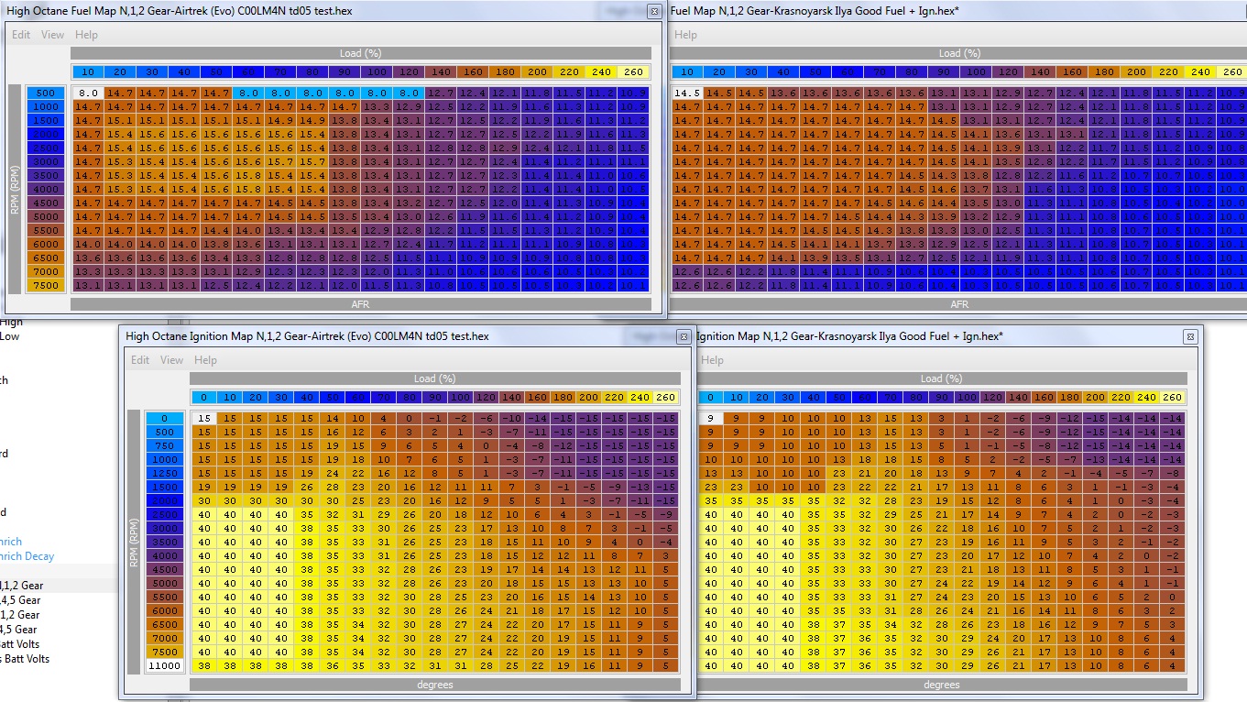Screen dimensions: 1247x702
Task: Select the blue Enrich Decay tree item
Action: (x=27, y=556)
